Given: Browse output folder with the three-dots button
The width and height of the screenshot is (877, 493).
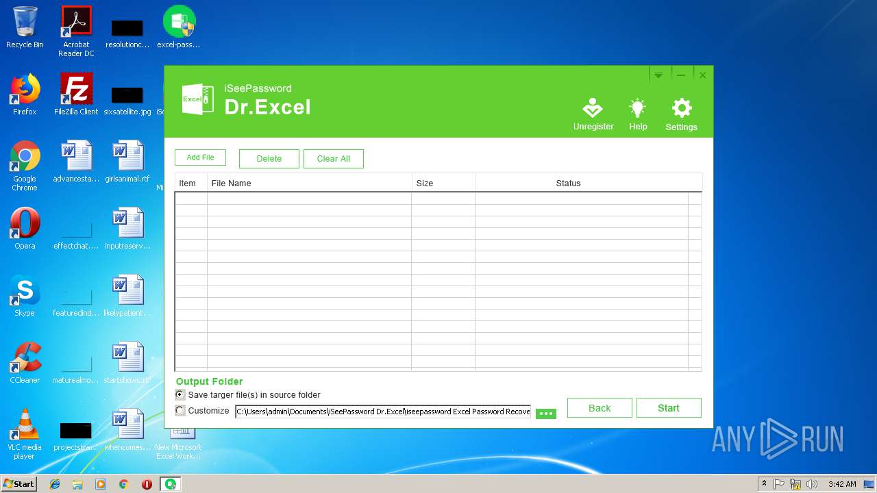Looking at the screenshot, I should tap(546, 413).
